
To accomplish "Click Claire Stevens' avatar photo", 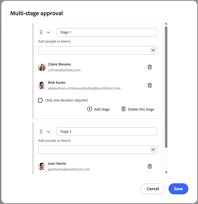I will 42,67.
